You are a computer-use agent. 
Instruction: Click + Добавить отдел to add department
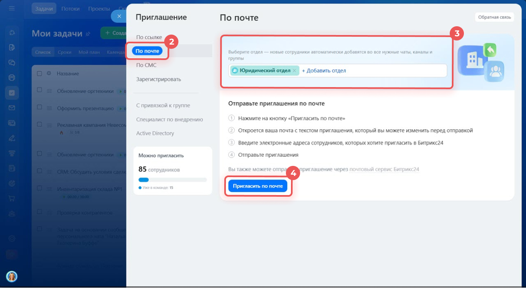324,71
